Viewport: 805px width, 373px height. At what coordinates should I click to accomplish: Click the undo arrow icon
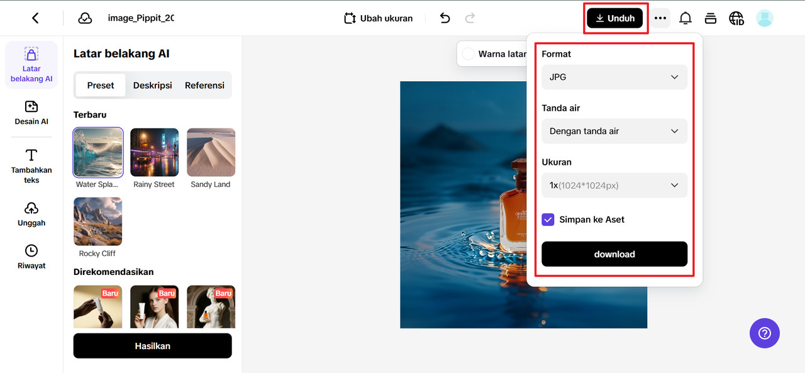click(x=445, y=18)
